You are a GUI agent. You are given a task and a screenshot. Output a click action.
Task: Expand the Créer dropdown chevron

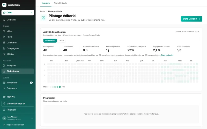(x=31, y=12)
